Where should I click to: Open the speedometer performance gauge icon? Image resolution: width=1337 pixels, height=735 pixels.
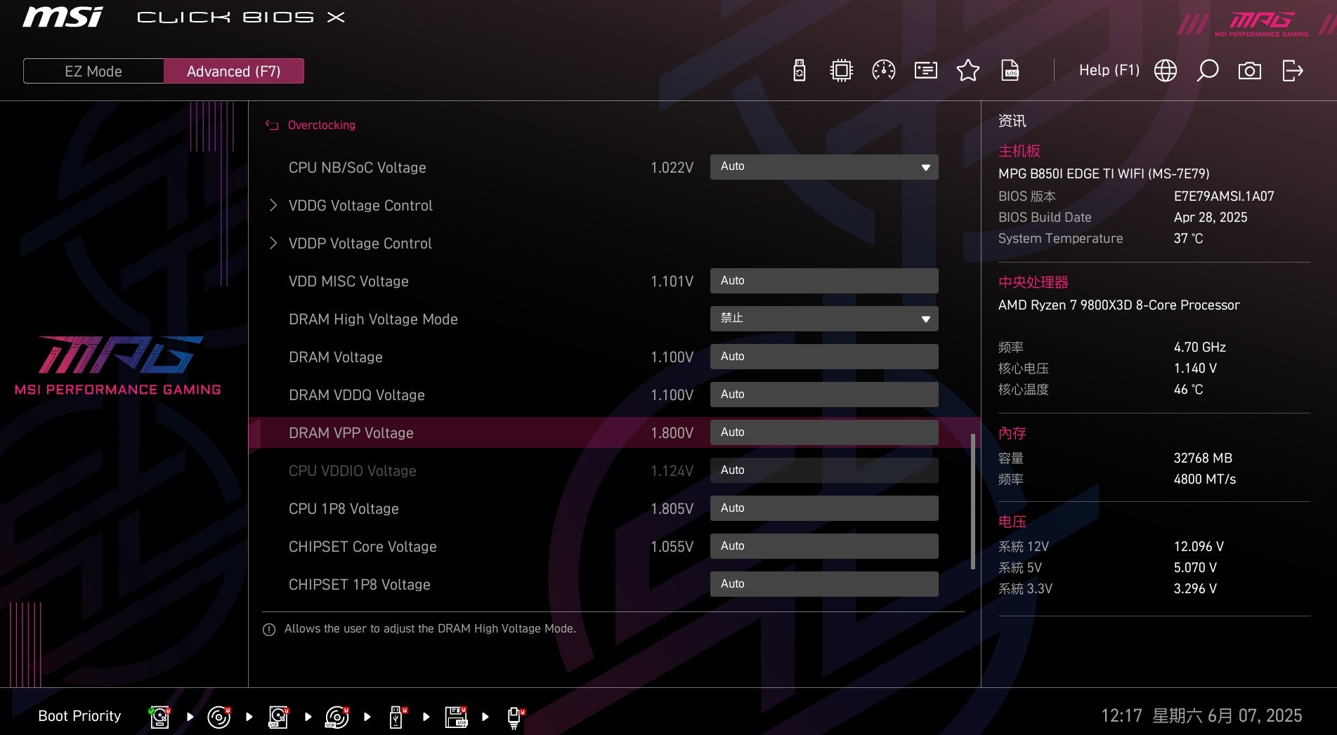pos(884,70)
